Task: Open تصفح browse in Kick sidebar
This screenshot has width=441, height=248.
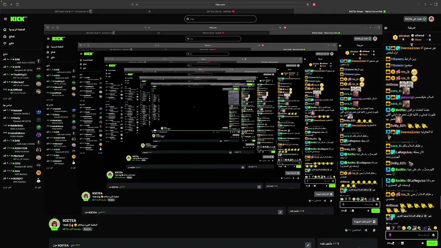Action: (x=9, y=36)
